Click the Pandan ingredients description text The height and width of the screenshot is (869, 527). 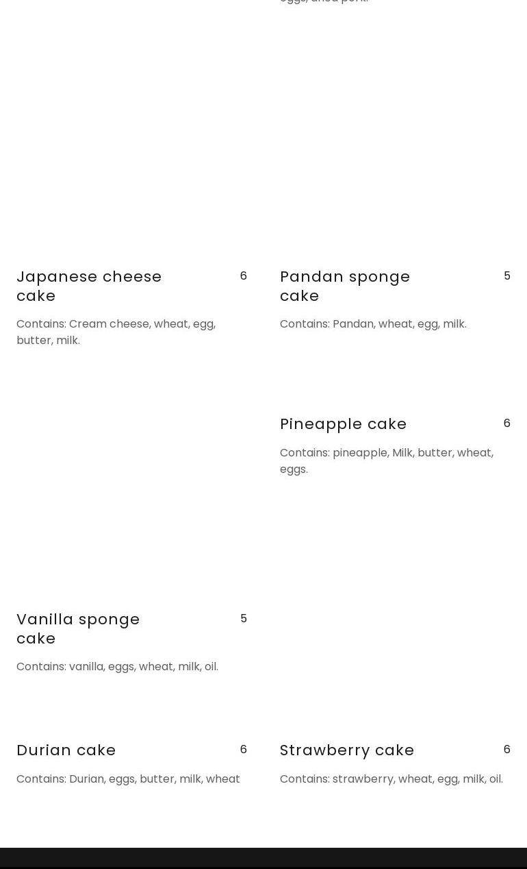click(x=373, y=323)
